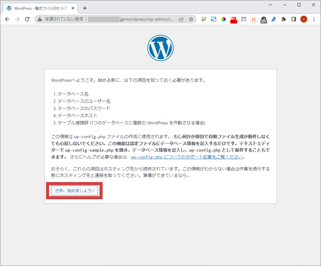Open the blue S extension icon
The image size is (321, 266).
(214, 19)
